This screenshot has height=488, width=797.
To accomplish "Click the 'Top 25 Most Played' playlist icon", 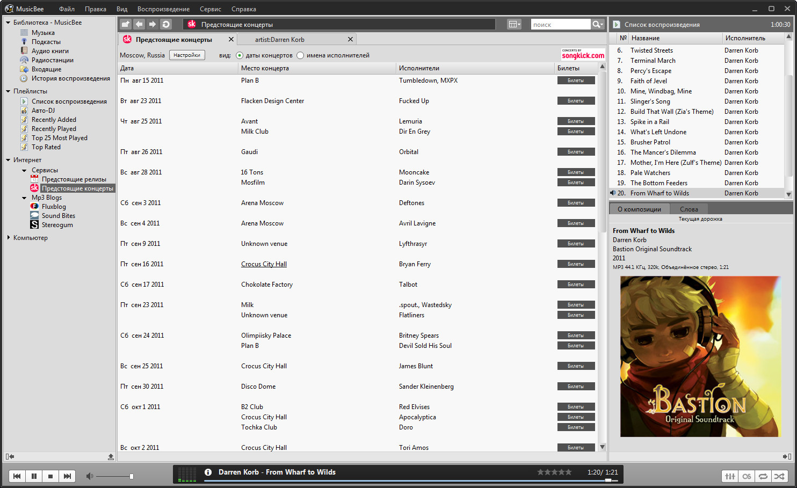I will point(24,138).
